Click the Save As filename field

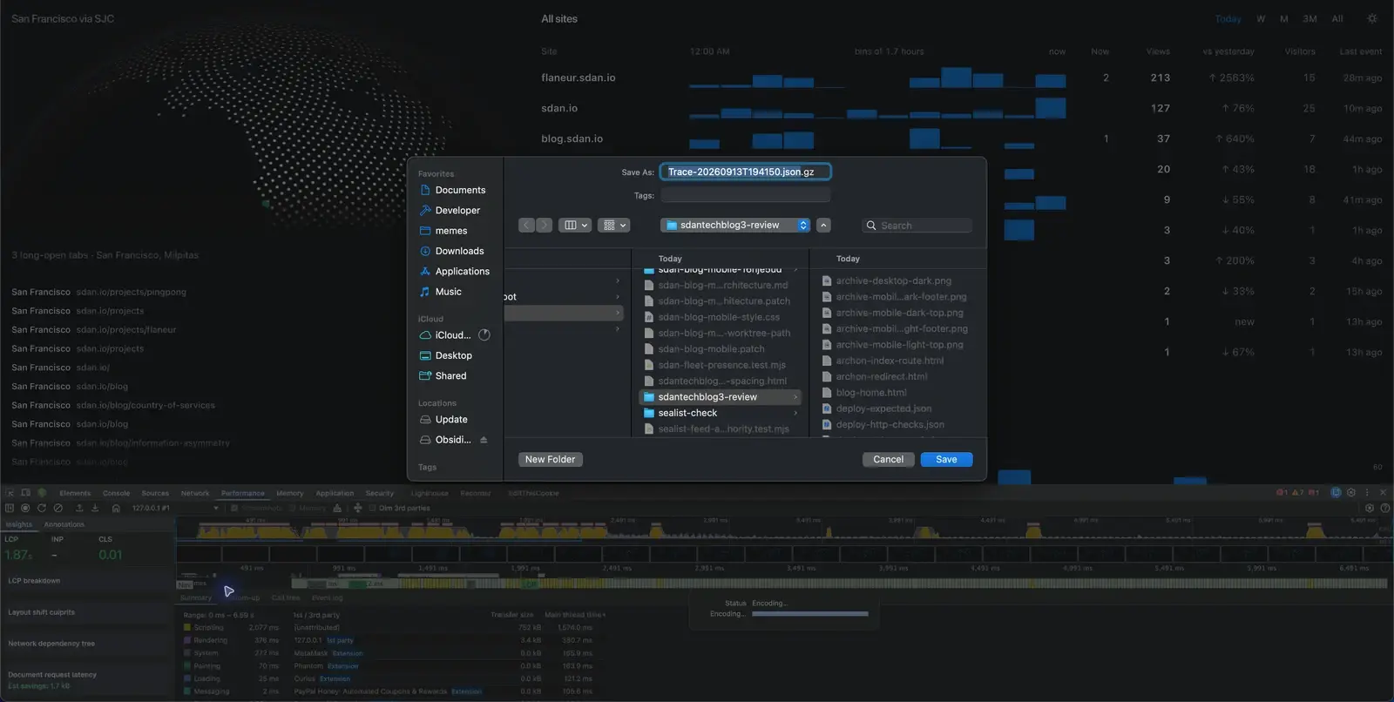coord(745,172)
